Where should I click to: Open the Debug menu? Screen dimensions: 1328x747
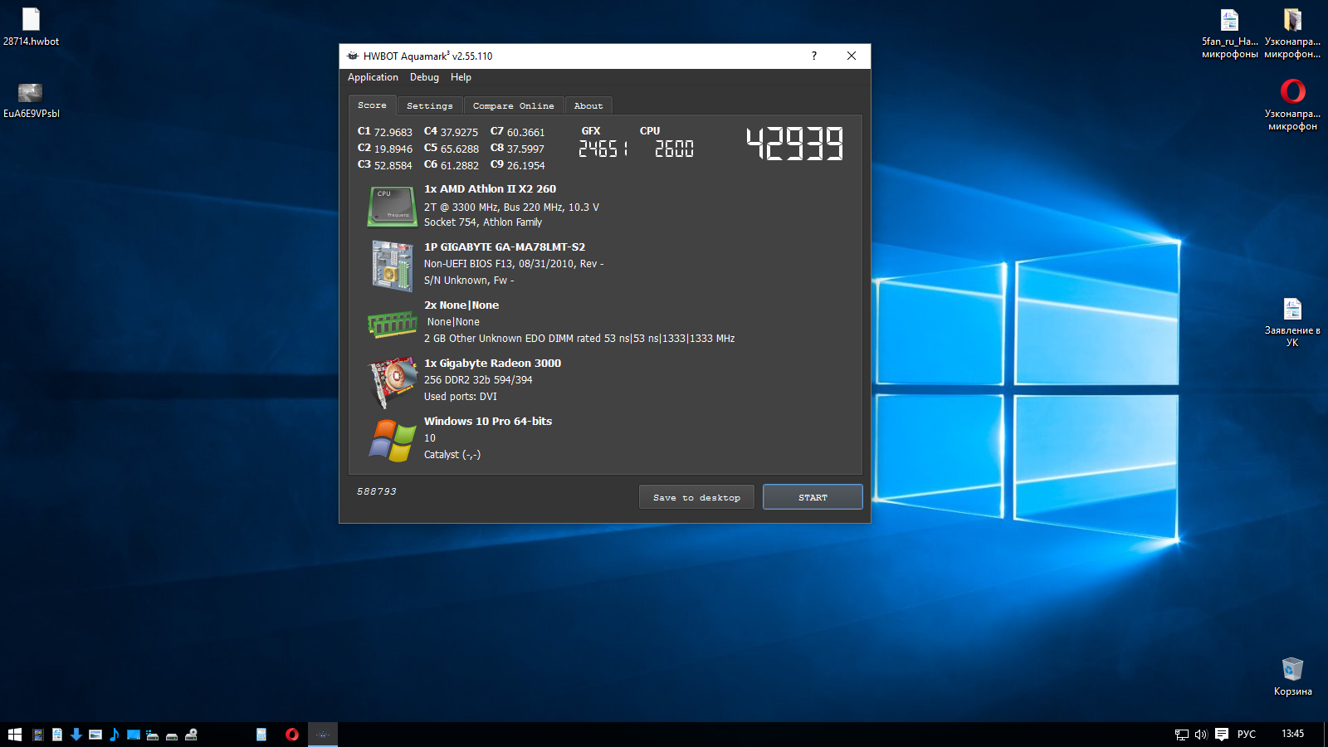(x=424, y=77)
